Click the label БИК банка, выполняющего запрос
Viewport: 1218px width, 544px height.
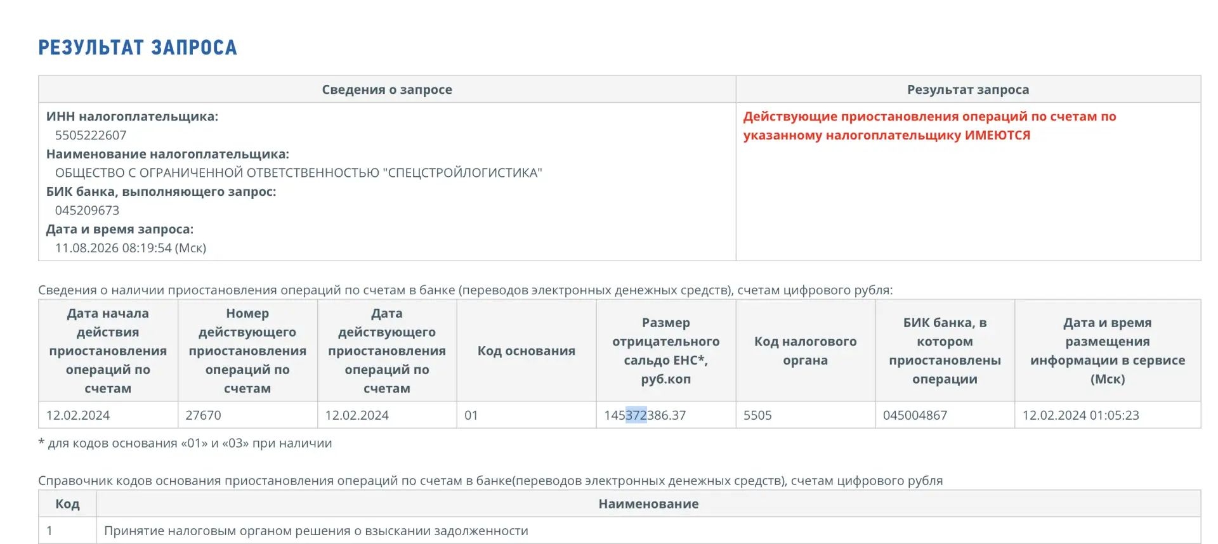(x=161, y=191)
